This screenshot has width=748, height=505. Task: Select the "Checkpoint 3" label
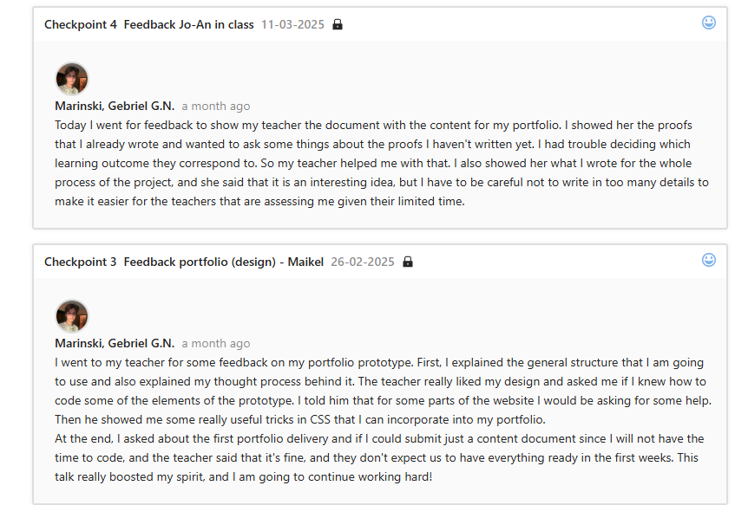81,262
